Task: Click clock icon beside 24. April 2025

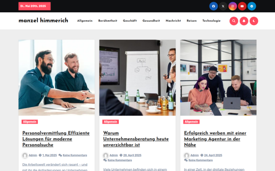Action: 202,155
